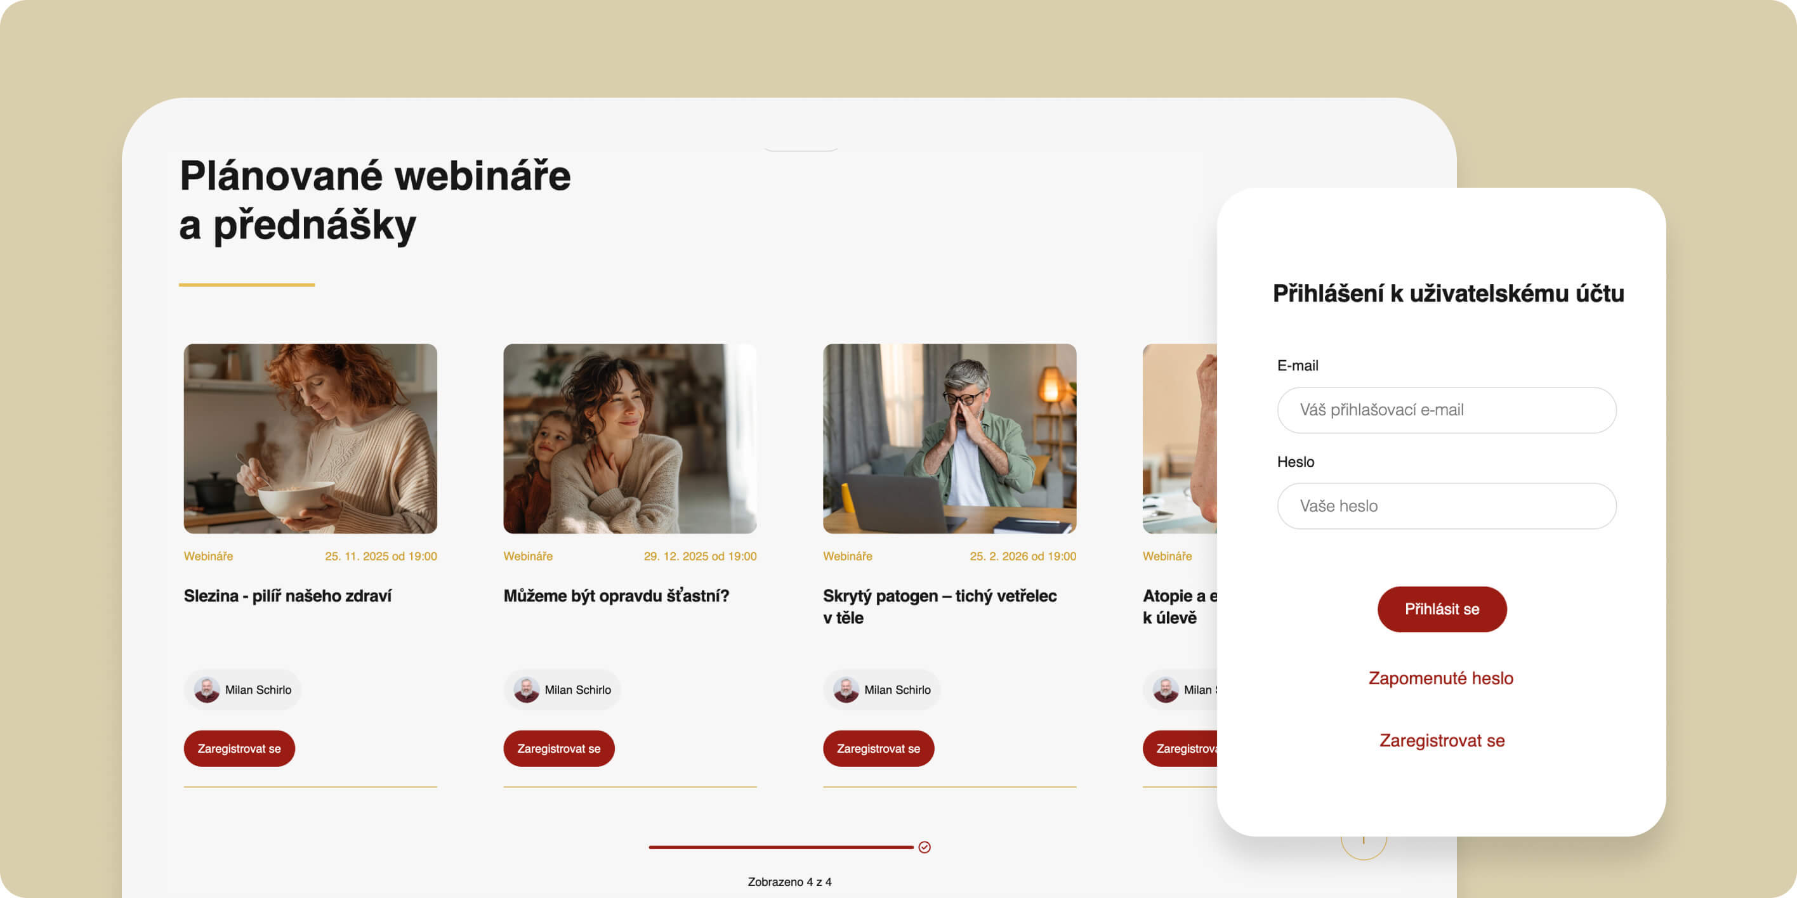
Task: Open the mother and daughter webinar image
Action: click(630, 439)
